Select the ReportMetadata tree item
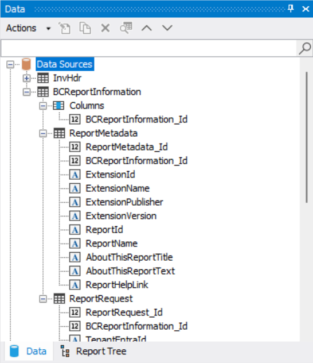The height and width of the screenshot is (363, 313). click(x=104, y=133)
